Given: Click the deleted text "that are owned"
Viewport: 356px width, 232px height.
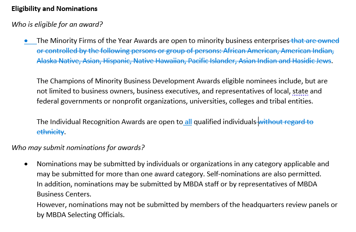Looking at the screenshot, I should (x=315, y=41).
